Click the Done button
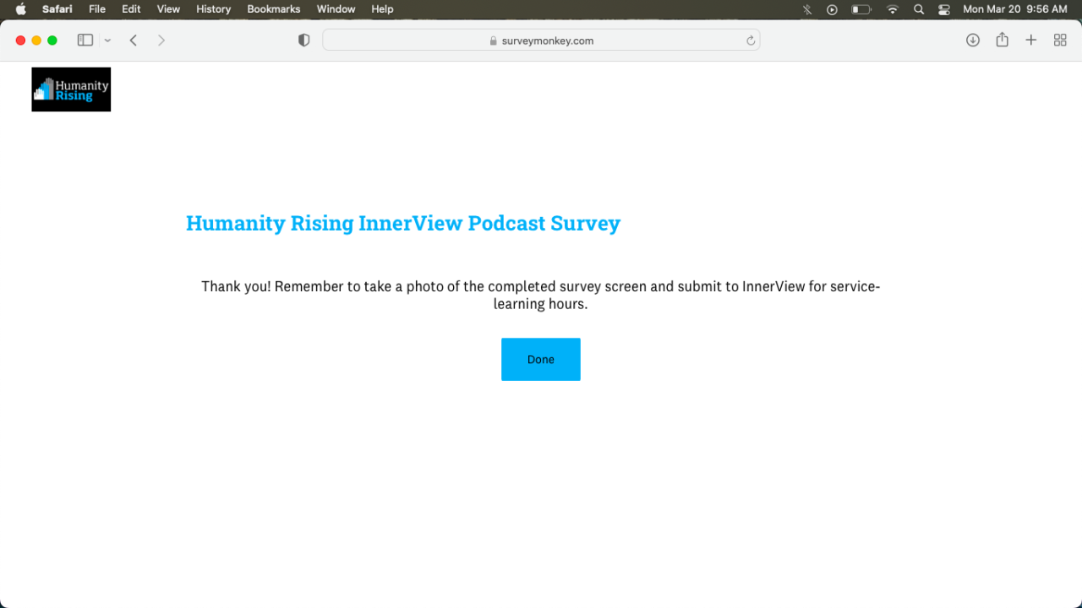 coord(541,359)
